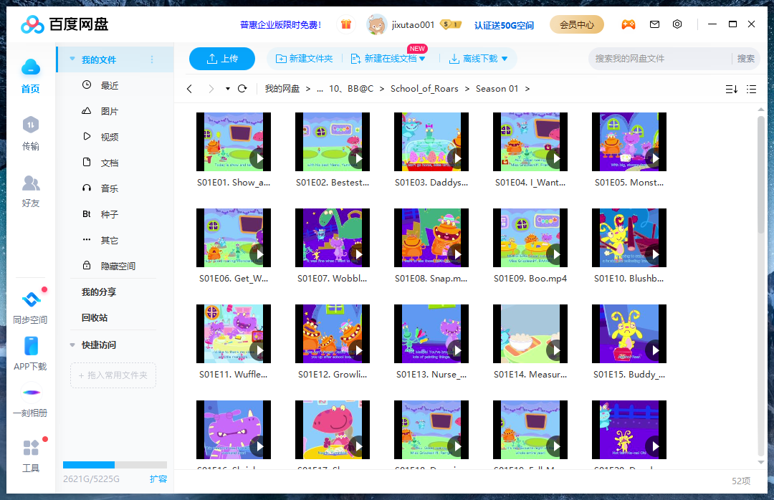Go to School_of_Roars in breadcrumb

(x=424, y=89)
